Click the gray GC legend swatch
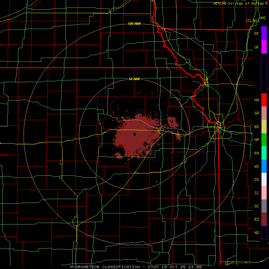269x269 pixels. click(x=264, y=206)
